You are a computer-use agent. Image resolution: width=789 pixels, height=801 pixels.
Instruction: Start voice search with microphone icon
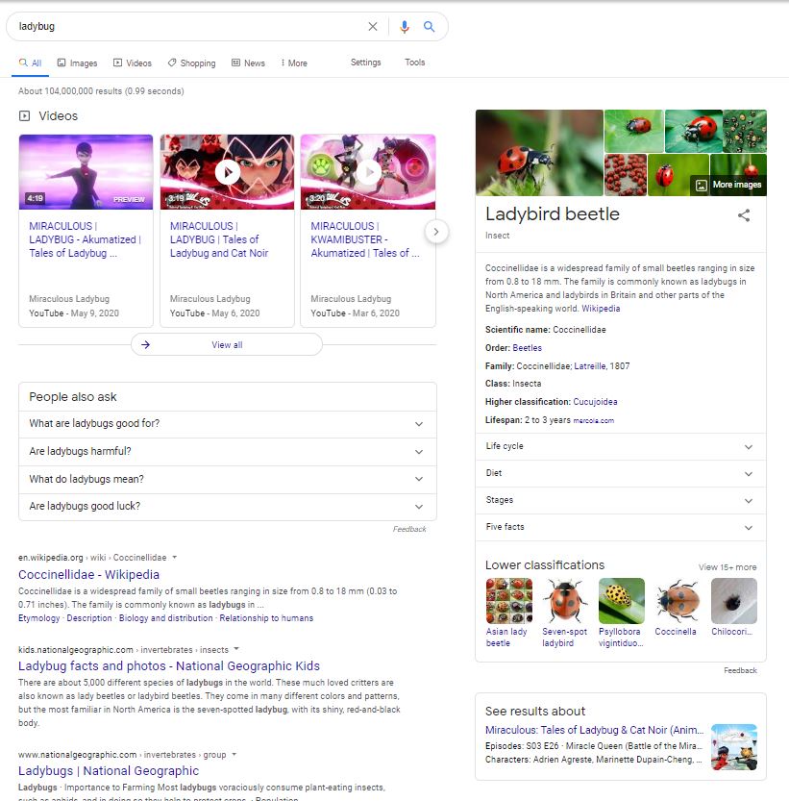[404, 27]
